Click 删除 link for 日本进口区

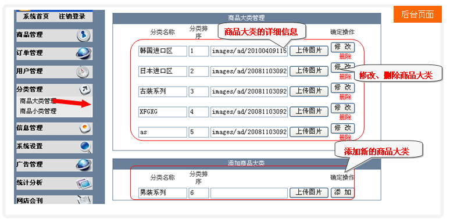(345, 77)
